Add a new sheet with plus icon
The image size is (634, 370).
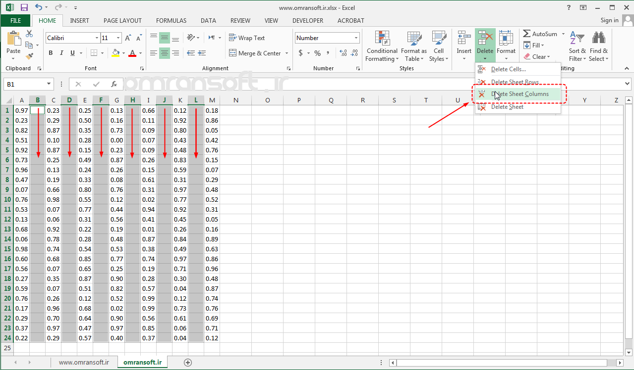tap(188, 363)
